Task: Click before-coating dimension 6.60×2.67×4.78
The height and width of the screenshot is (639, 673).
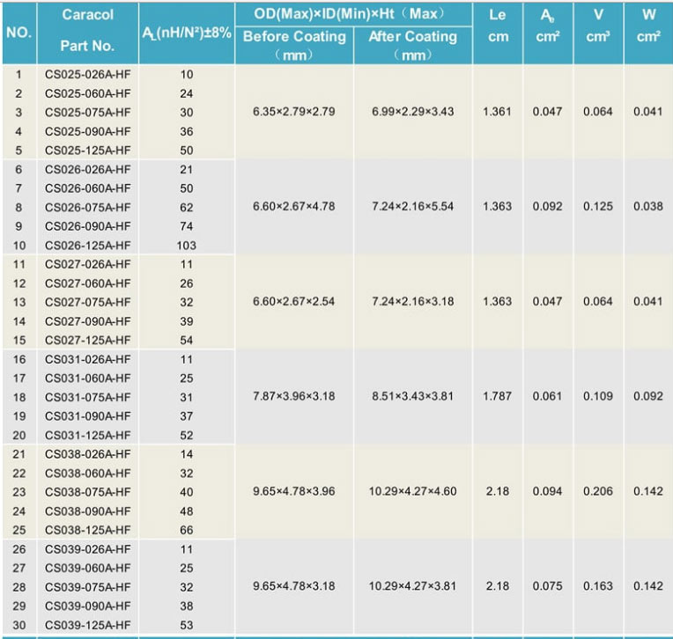Action: [x=294, y=206]
